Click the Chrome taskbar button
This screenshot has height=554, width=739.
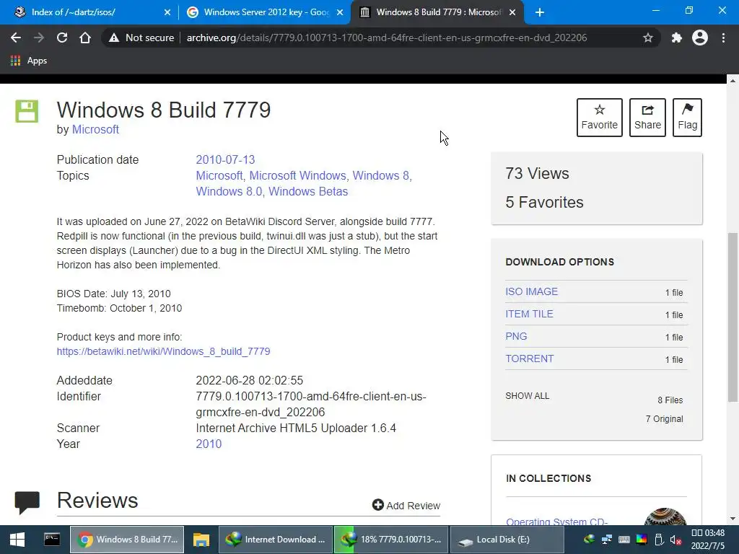127,540
